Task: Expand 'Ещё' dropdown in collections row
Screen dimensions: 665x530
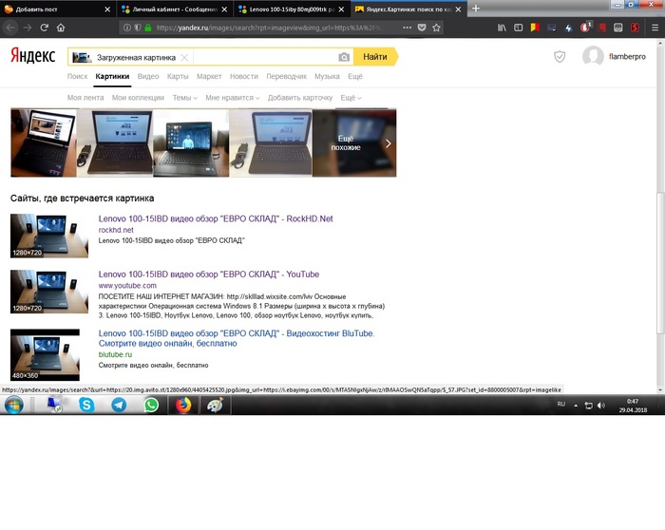Action: (x=351, y=98)
